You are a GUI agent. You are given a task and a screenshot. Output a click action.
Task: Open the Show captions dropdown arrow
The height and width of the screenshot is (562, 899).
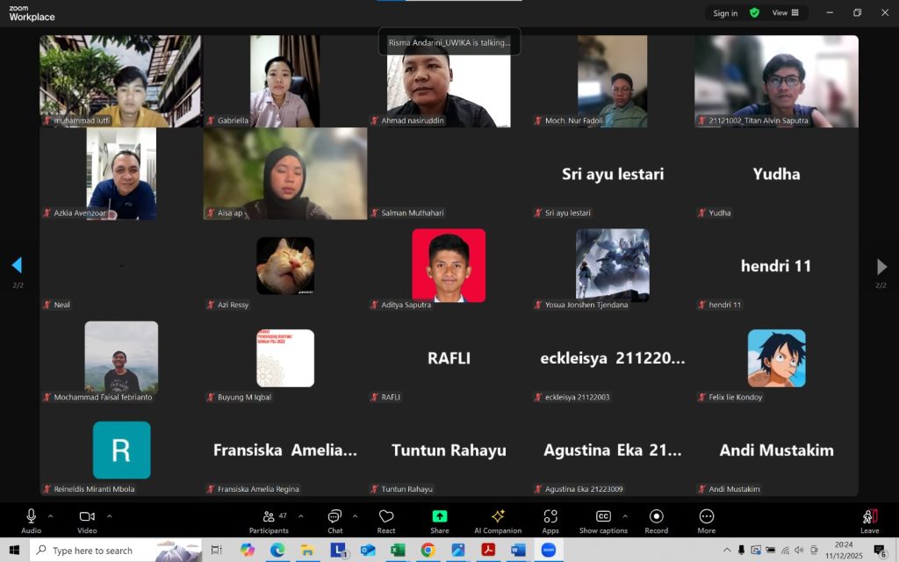tap(626, 515)
